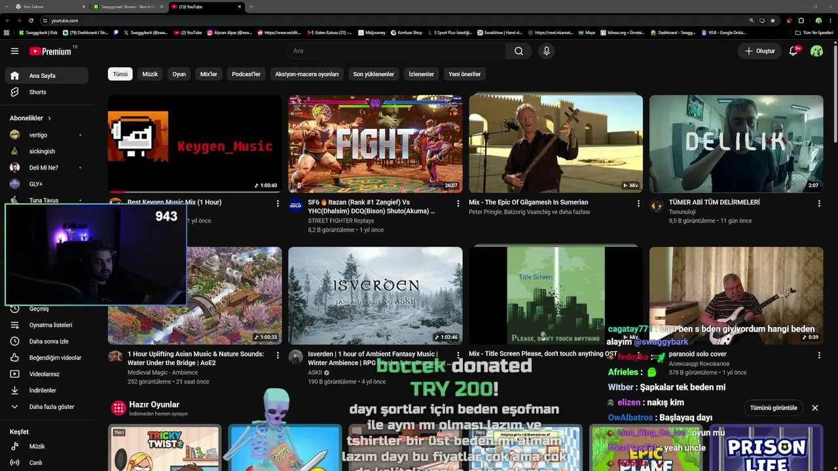Go to Ana Sayfa in sidebar
The width and height of the screenshot is (838, 471).
(46, 76)
